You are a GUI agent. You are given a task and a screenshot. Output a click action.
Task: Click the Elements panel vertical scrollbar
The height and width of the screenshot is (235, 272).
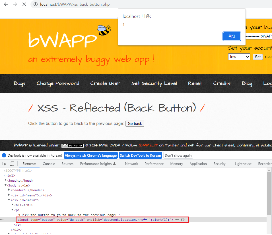tap(269, 193)
